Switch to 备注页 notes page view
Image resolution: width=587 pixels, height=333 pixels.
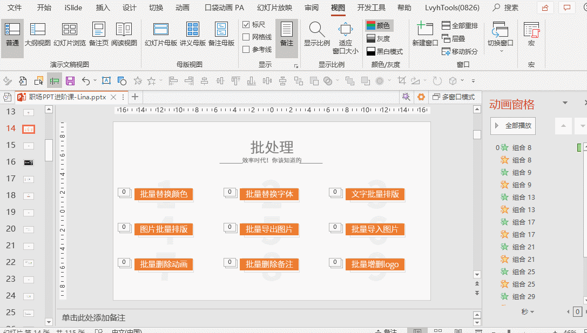(x=99, y=35)
